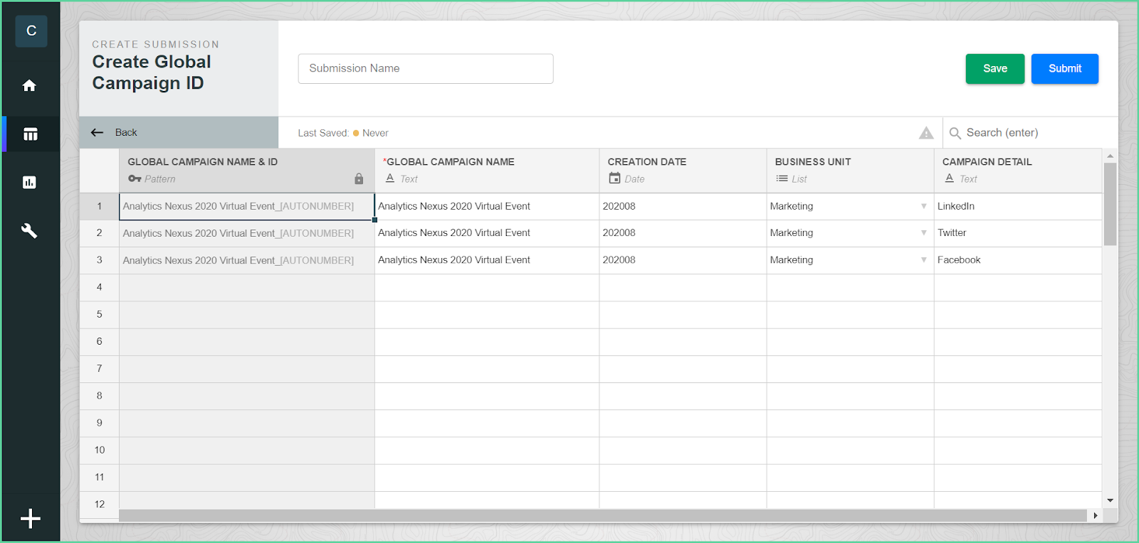Click the calendar Date icon under Creation Date
The height and width of the screenshot is (543, 1139).
[614, 178]
